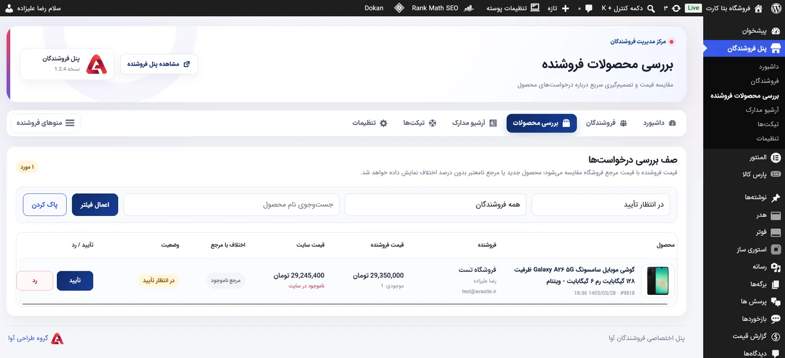785x358 pixels.
Task: Click the محصول column header
Action: 666,245
